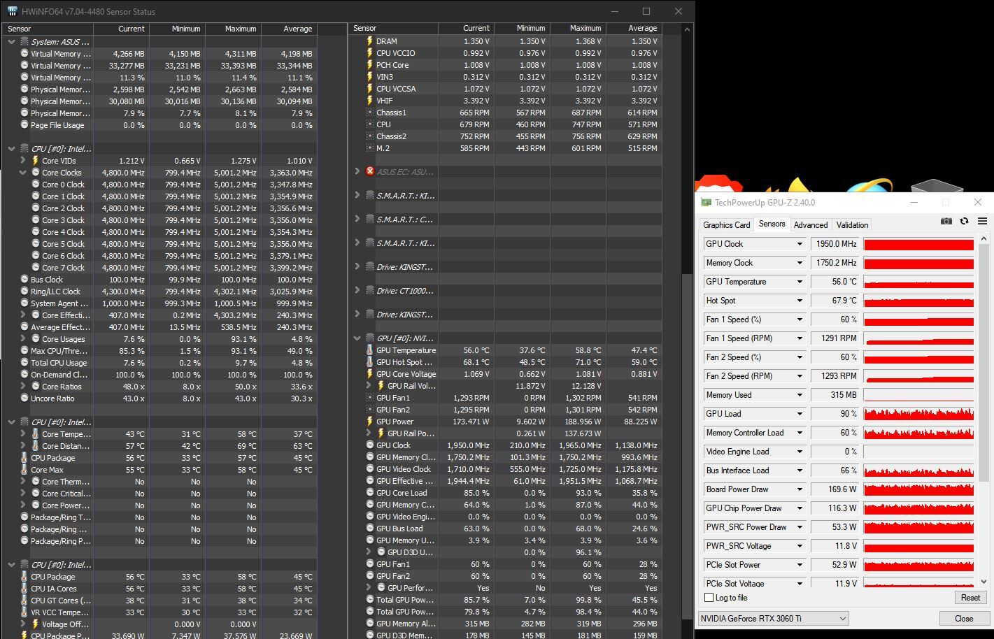The image size is (994, 639).
Task: Collapse the System: ASUS sensor group
Action: click(x=12, y=42)
